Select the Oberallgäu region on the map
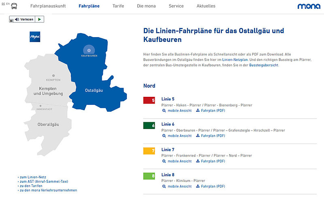Image resolution: width=324 pixels, height=215 pixels. pos(48,125)
